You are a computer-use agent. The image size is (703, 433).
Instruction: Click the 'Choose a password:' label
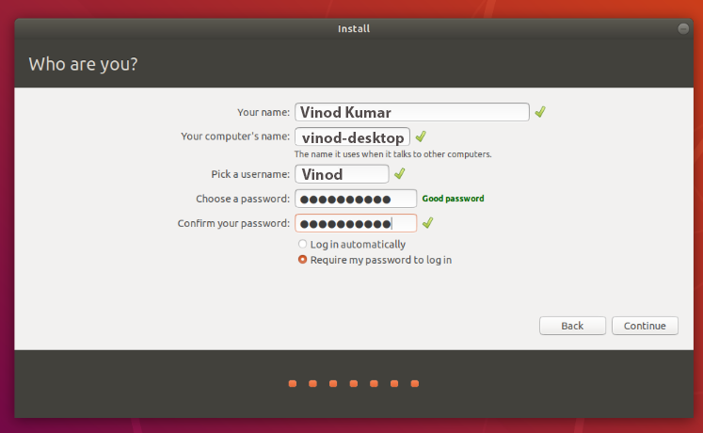(x=243, y=199)
